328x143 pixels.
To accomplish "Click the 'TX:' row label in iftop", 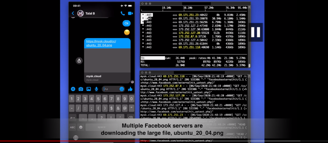I will [143, 58].
